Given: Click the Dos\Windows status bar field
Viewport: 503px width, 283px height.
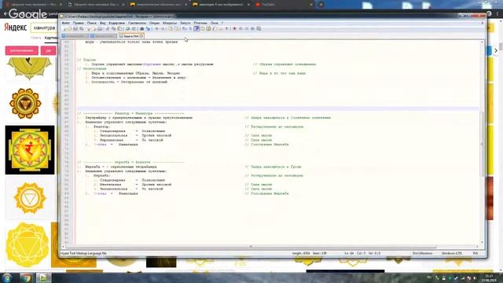Looking at the screenshot, I should coord(422,253).
